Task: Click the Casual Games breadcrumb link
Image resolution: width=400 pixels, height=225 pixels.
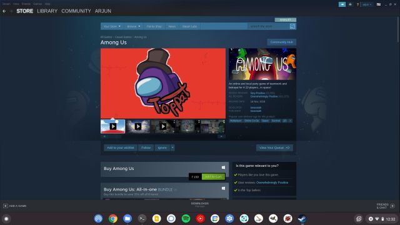Action: pyautogui.click(x=123, y=37)
